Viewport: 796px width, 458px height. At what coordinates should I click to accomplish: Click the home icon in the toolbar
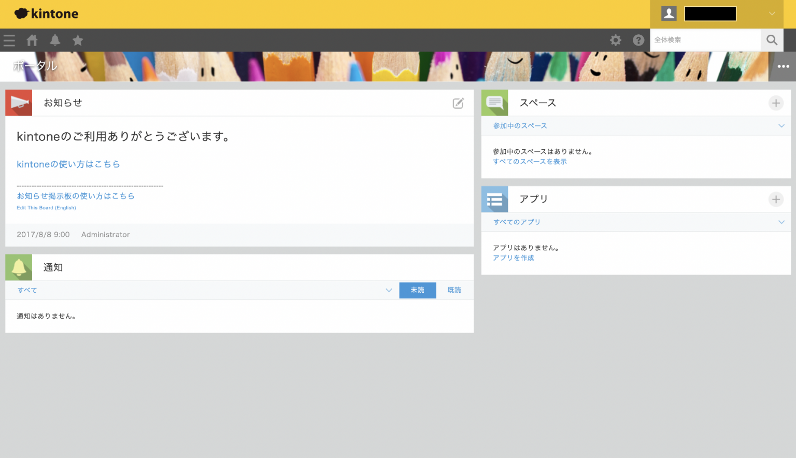pos(32,40)
